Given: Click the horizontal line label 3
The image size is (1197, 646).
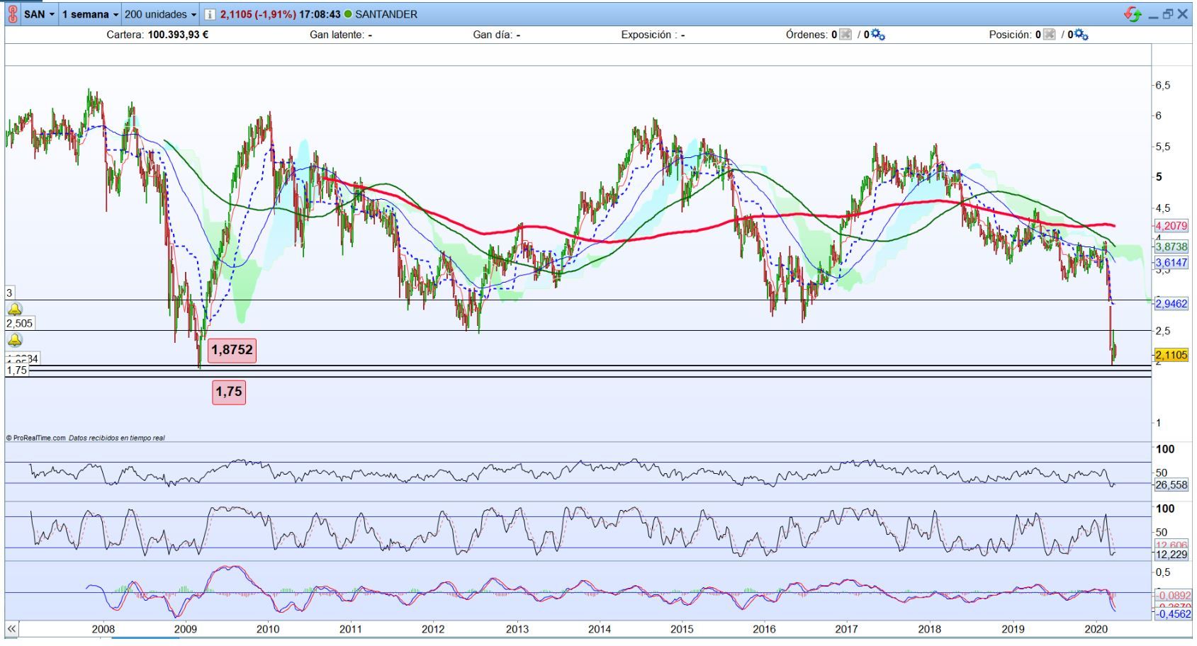Looking at the screenshot, I should 10,293.
